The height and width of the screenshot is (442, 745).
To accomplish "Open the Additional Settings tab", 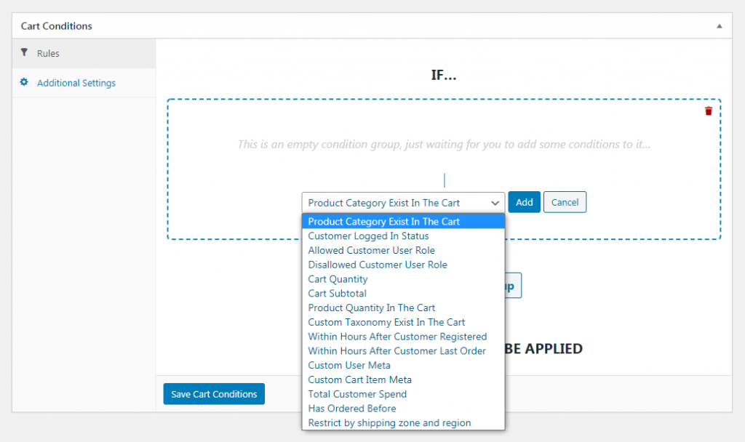I will coord(84,83).
